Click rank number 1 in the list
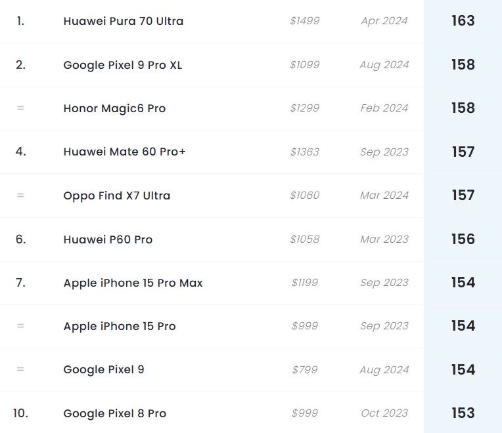The width and height of the screenshot is (502, 433). (x=20, y=21)
